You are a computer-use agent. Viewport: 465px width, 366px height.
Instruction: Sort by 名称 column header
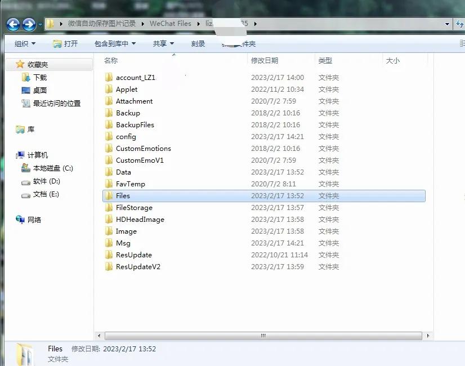pyautogui.click(x=111, y=60)
